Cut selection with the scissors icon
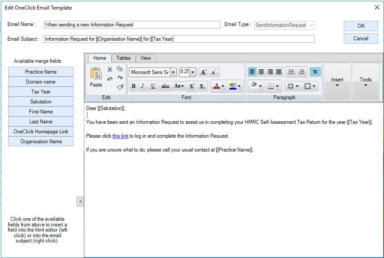Viewport: 384px width, 258px height. [110, 69]
